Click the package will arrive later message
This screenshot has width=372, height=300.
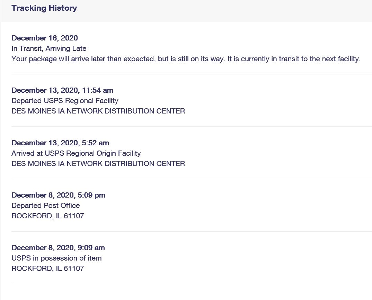click(x=186, y=59)
